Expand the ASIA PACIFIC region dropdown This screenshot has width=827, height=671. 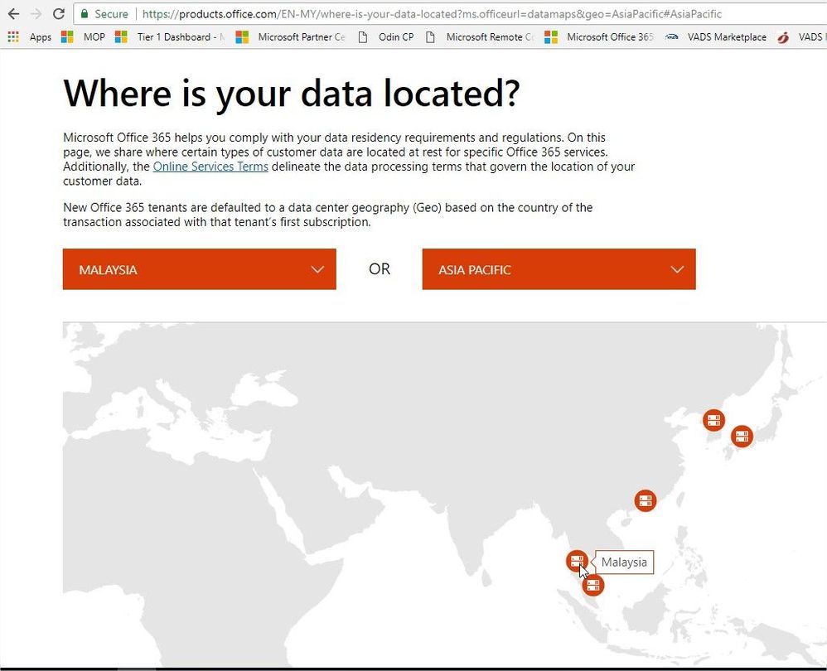559,269
